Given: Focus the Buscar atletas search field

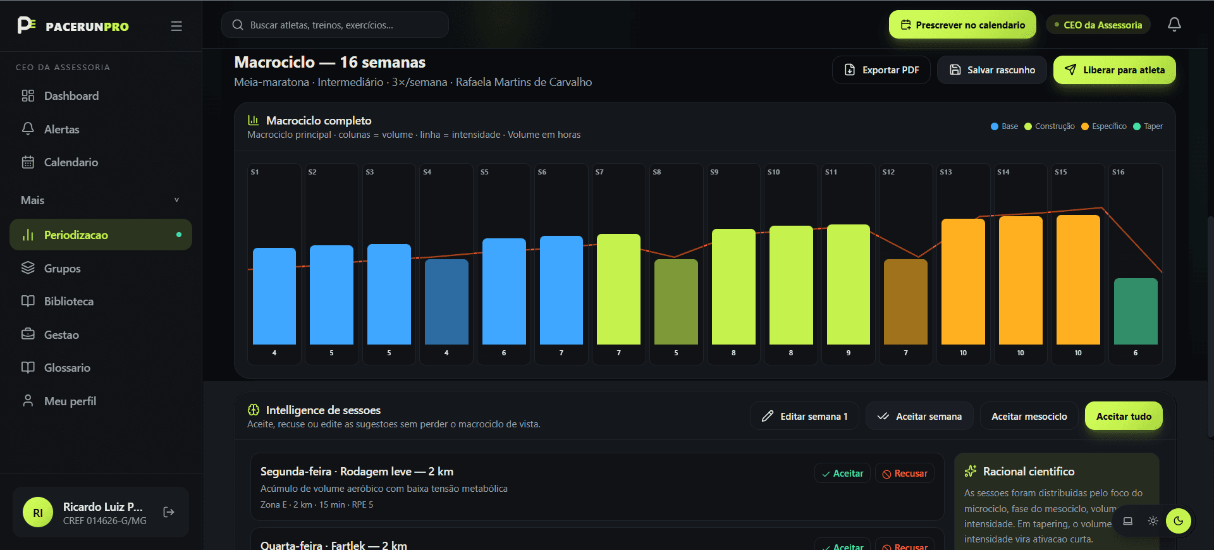Looking at the screenshot, I should click(x=335, y=25).
